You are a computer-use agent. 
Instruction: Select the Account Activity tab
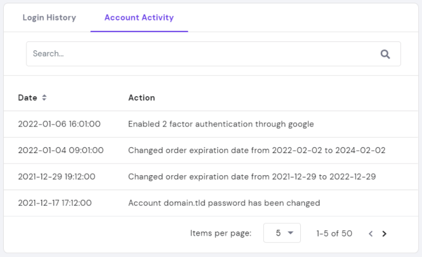coord(139,18)
